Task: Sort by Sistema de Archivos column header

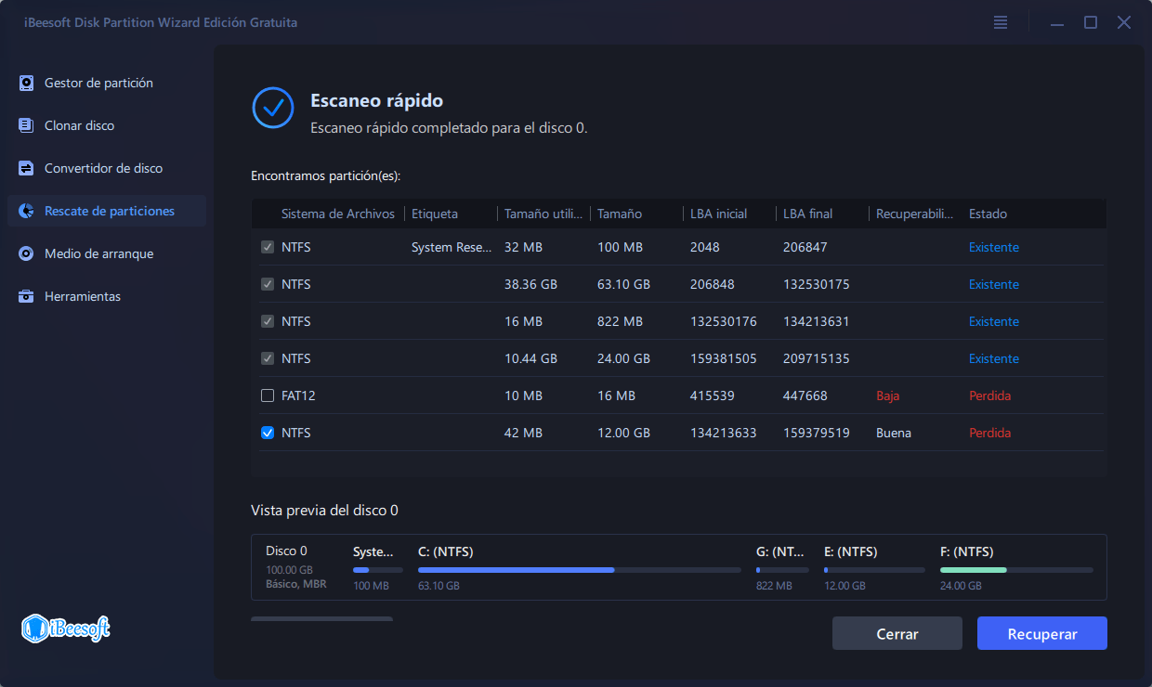Action: (338, 214)
